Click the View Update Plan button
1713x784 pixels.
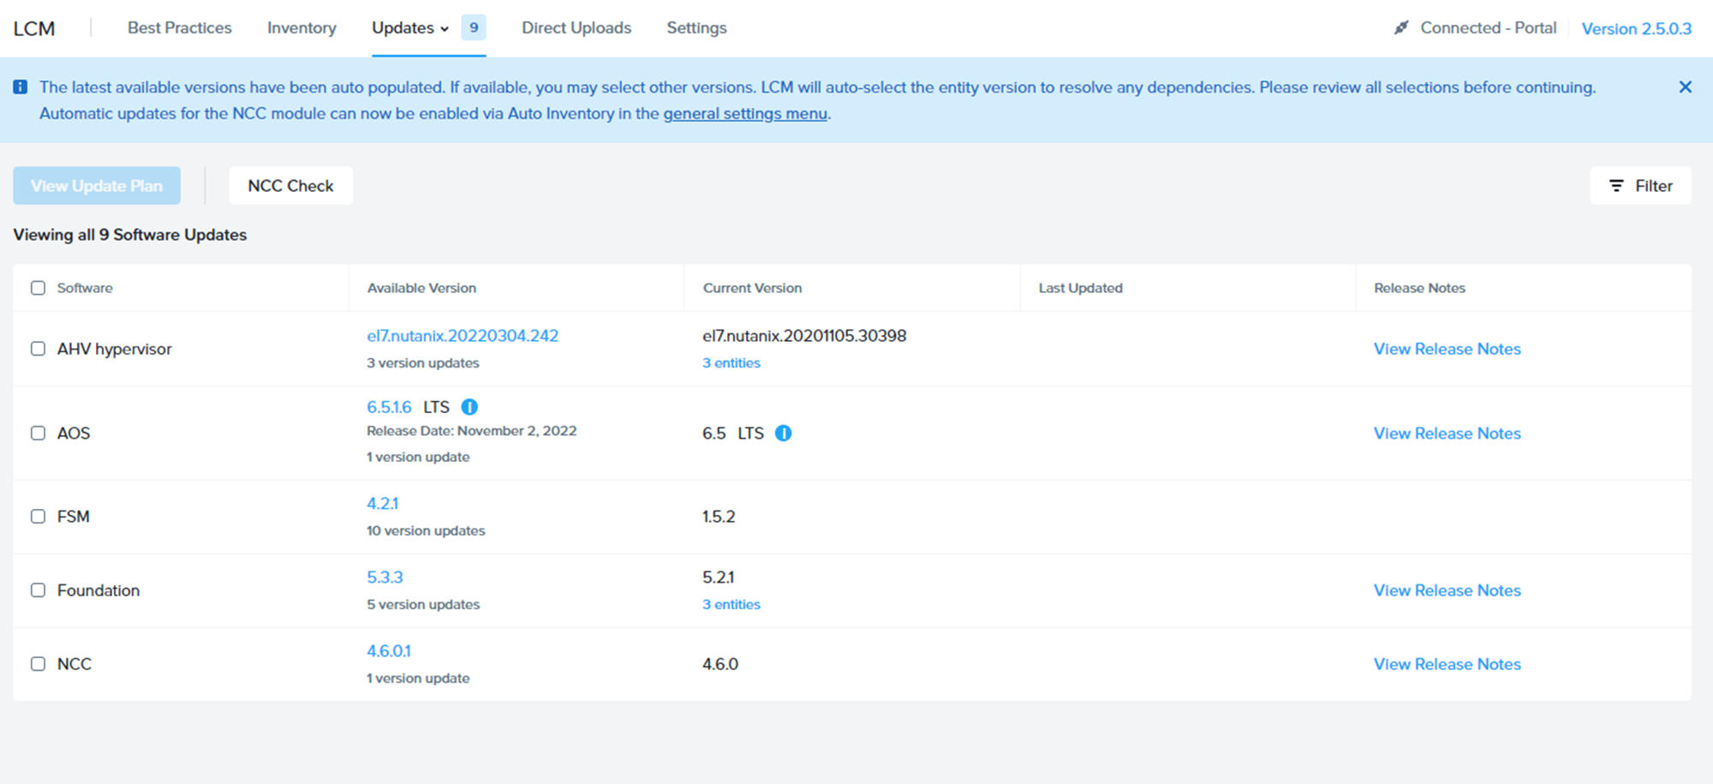[x=97, y=186]
